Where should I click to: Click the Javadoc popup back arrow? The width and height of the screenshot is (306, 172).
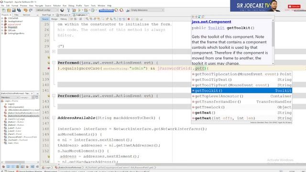point(193,17)
